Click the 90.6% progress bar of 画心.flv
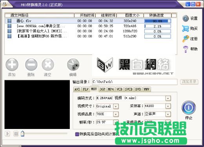Image resolution: width=204 pixels, height=147 pixels. pyautogui.click(x=158, y=21)
